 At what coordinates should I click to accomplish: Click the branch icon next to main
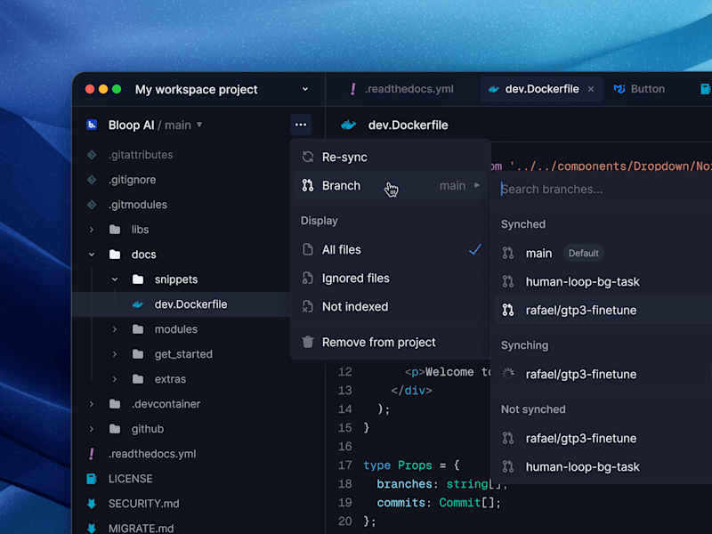click(x=508, y=254)
